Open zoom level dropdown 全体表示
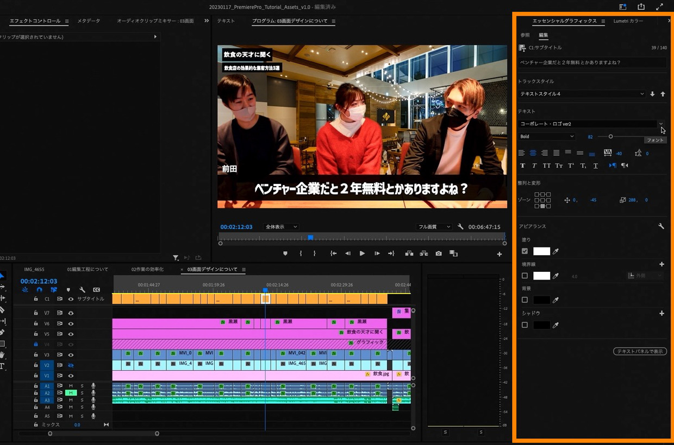 click(x=280, y=227)
